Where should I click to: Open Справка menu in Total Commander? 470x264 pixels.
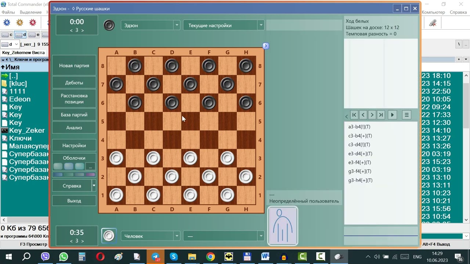[x=458, y=12]
